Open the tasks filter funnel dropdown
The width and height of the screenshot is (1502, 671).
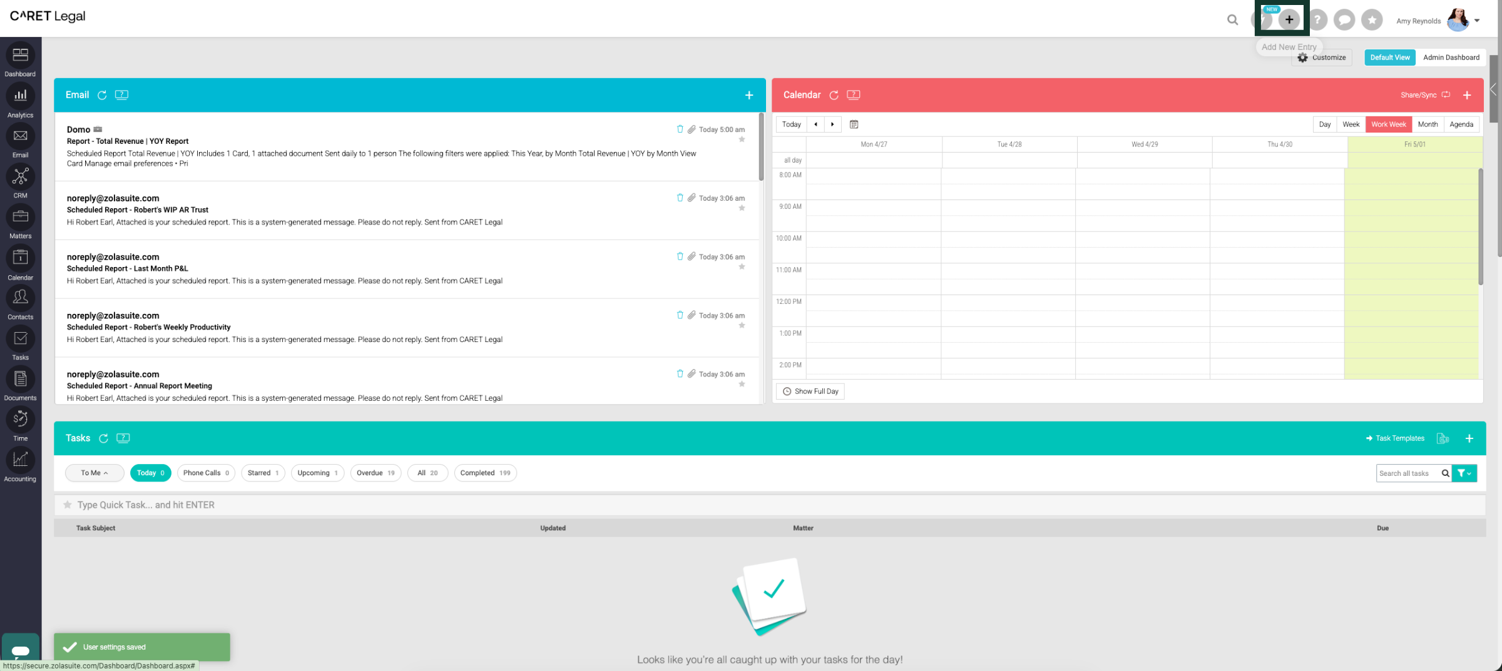coord(1464,473)
